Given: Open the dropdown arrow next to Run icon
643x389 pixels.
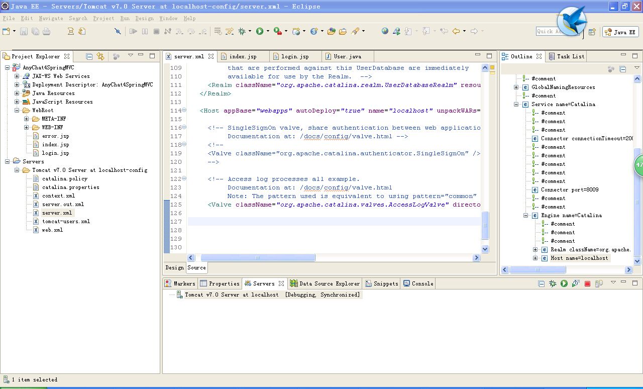Looking at the screenshot, I should click(x=268, y=31).
